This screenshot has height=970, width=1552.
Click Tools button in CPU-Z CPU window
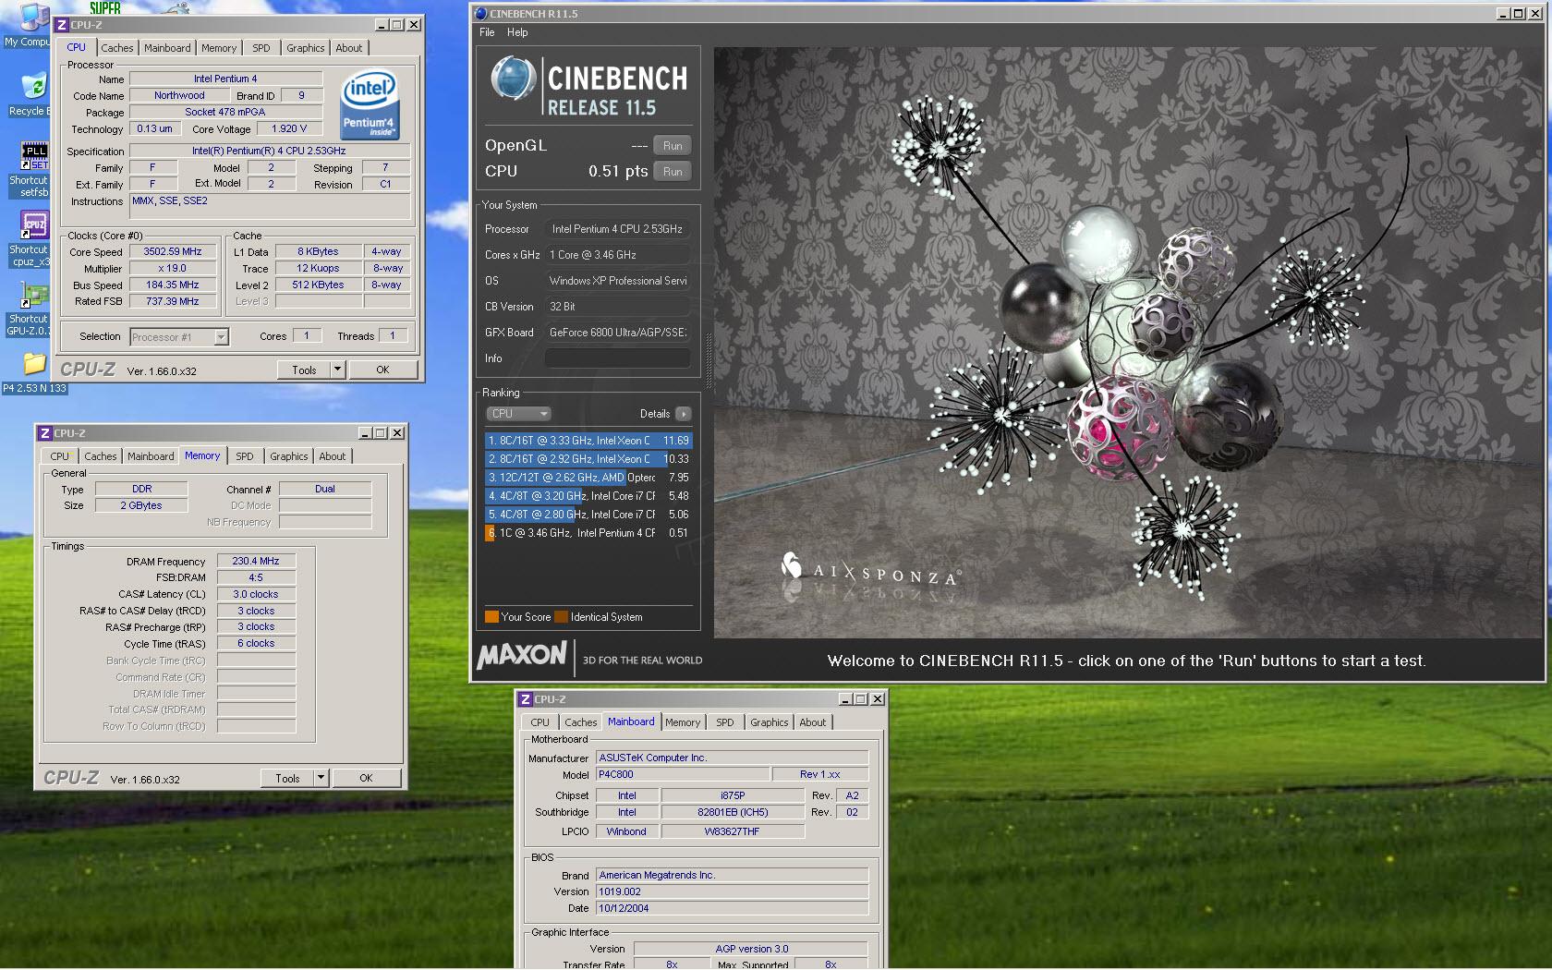coord(305,370)
